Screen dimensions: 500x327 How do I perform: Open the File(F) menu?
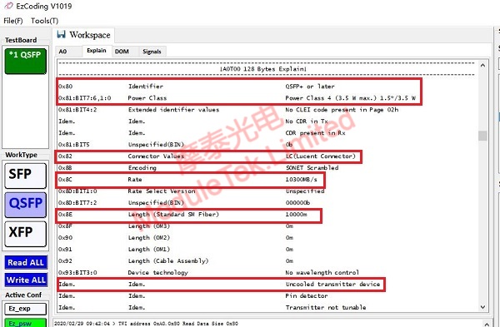pyautogui.click(x=13, y=21)
